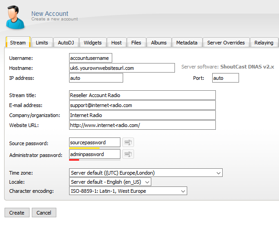Click the Username input field
The height and width of the screenshot is (225, 279).
click(x=90, y=58)
